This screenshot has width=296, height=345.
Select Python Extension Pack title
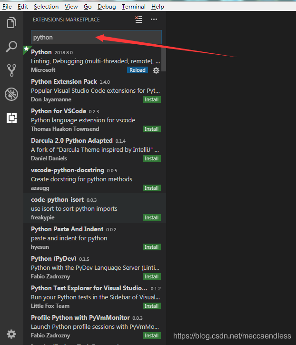click(x=64, y=82)
